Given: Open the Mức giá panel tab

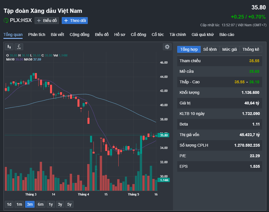Looking at the screenshot, I should tap(230, 49).
